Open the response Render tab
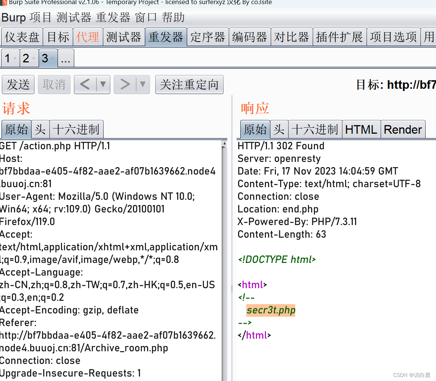 403,130
